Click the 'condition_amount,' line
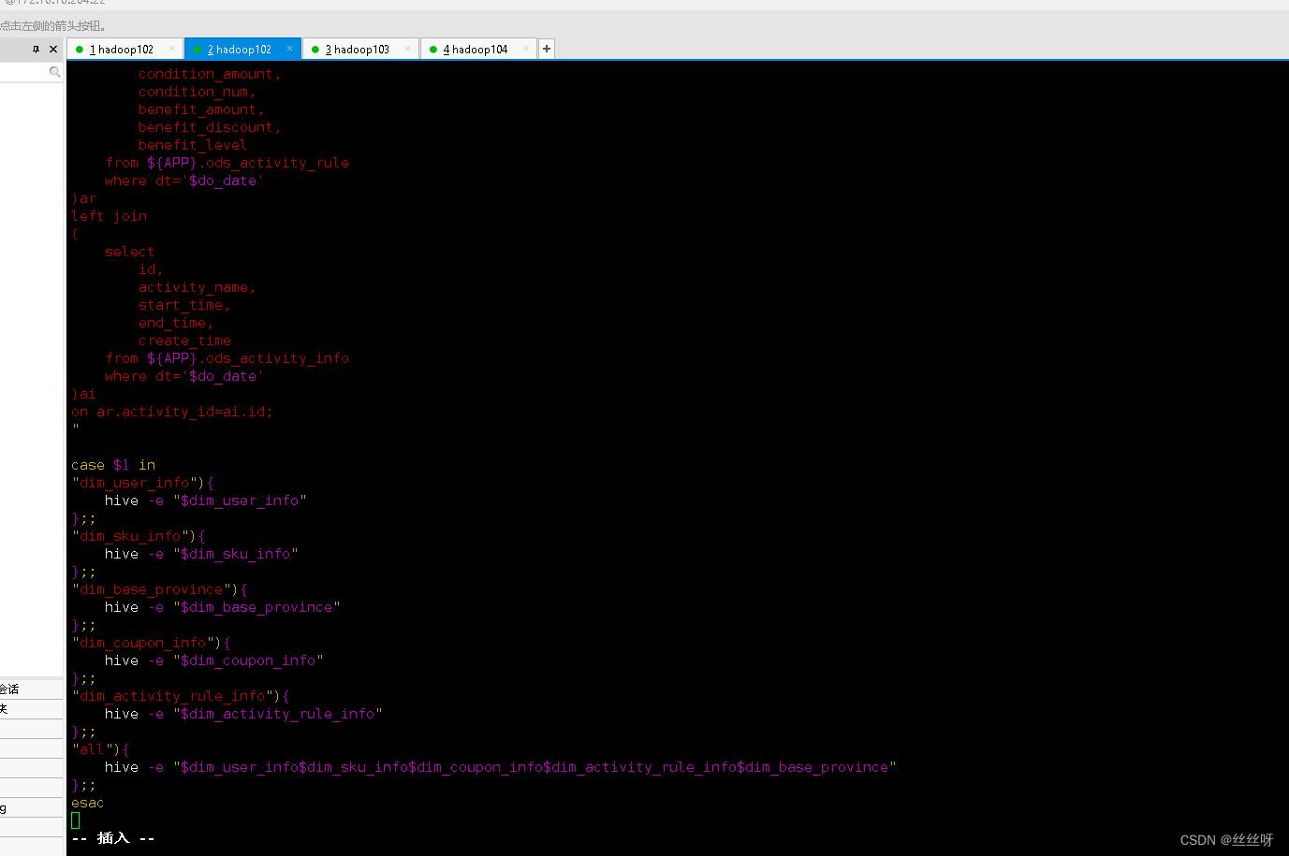The height and width of the screenshot is (856, 1289). pyautogui.click(x=210, y=74)
